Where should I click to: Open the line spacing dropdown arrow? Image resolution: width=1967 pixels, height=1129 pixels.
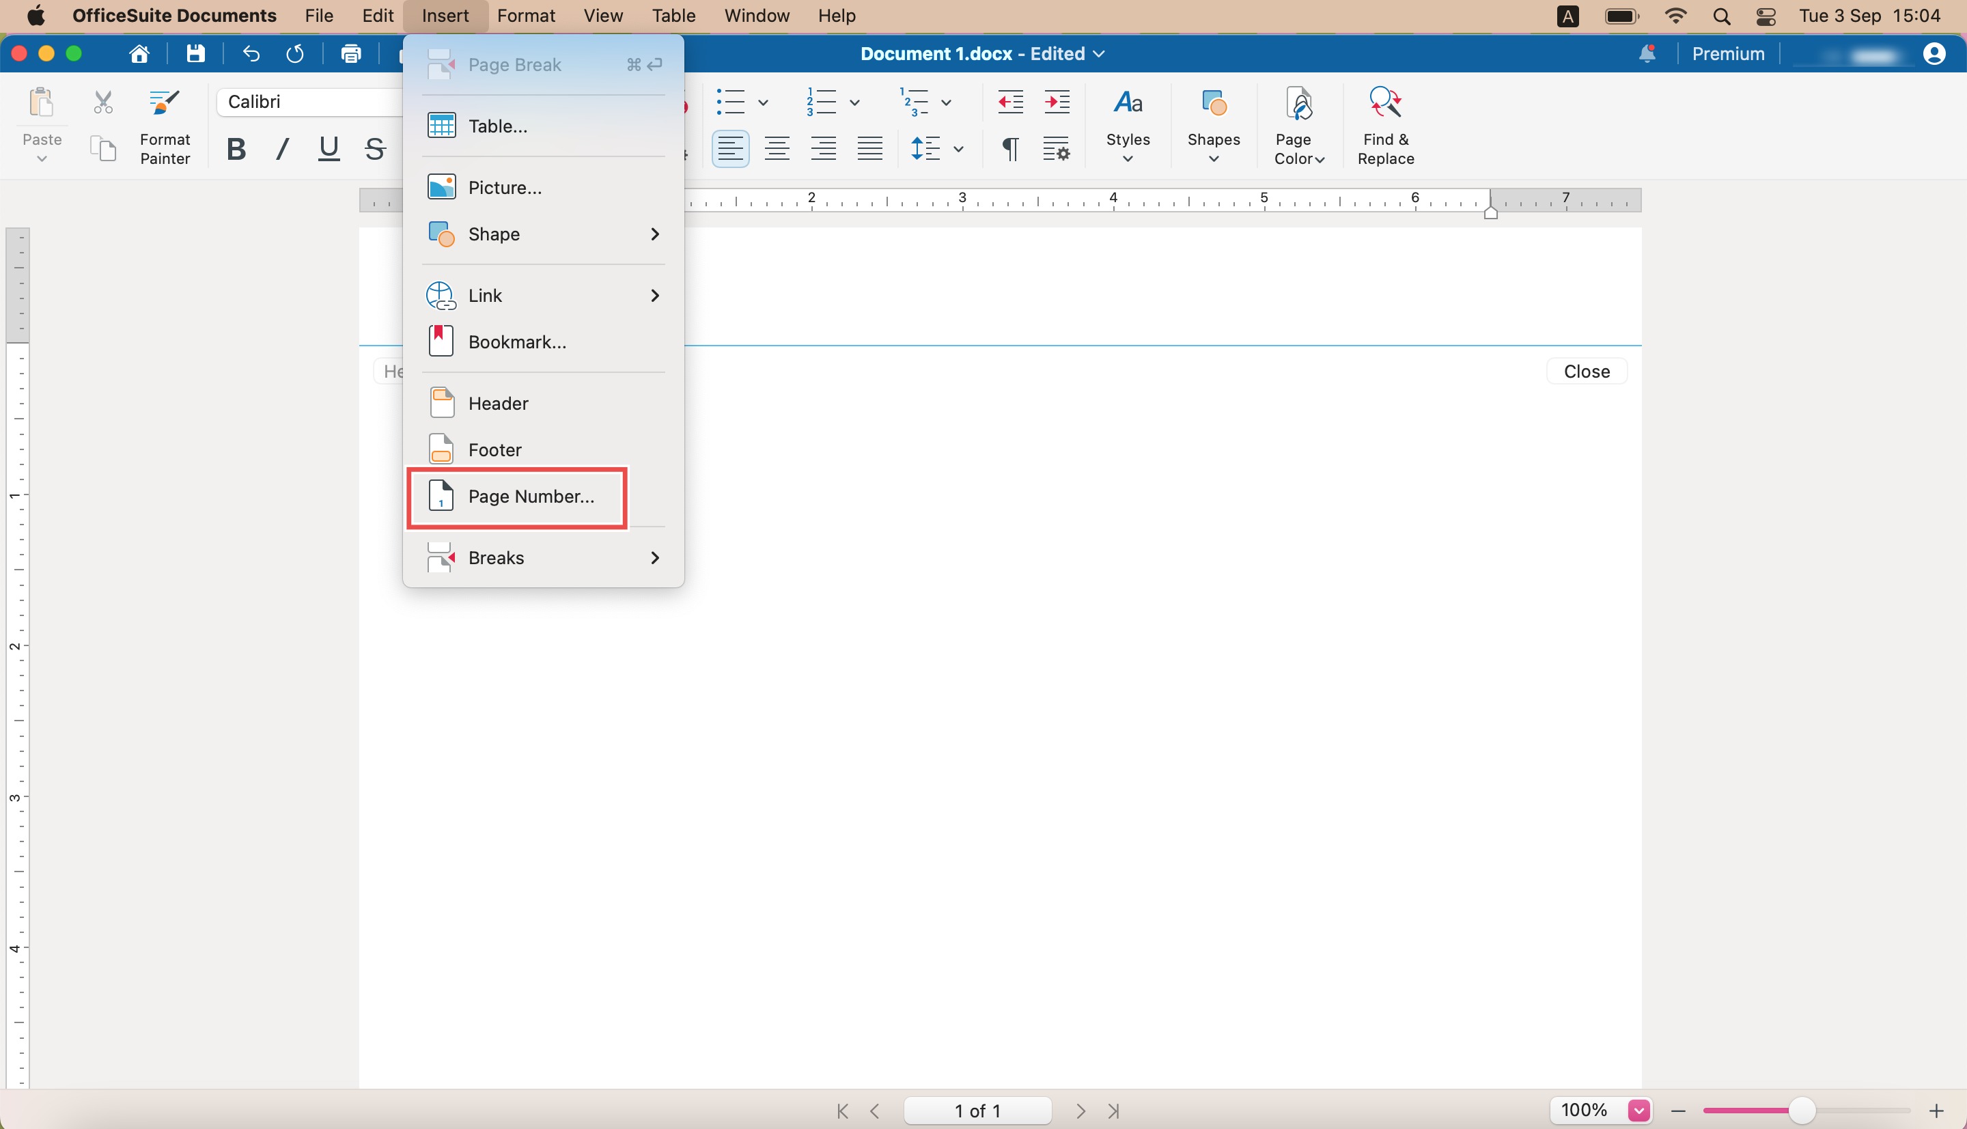[958, 149]
